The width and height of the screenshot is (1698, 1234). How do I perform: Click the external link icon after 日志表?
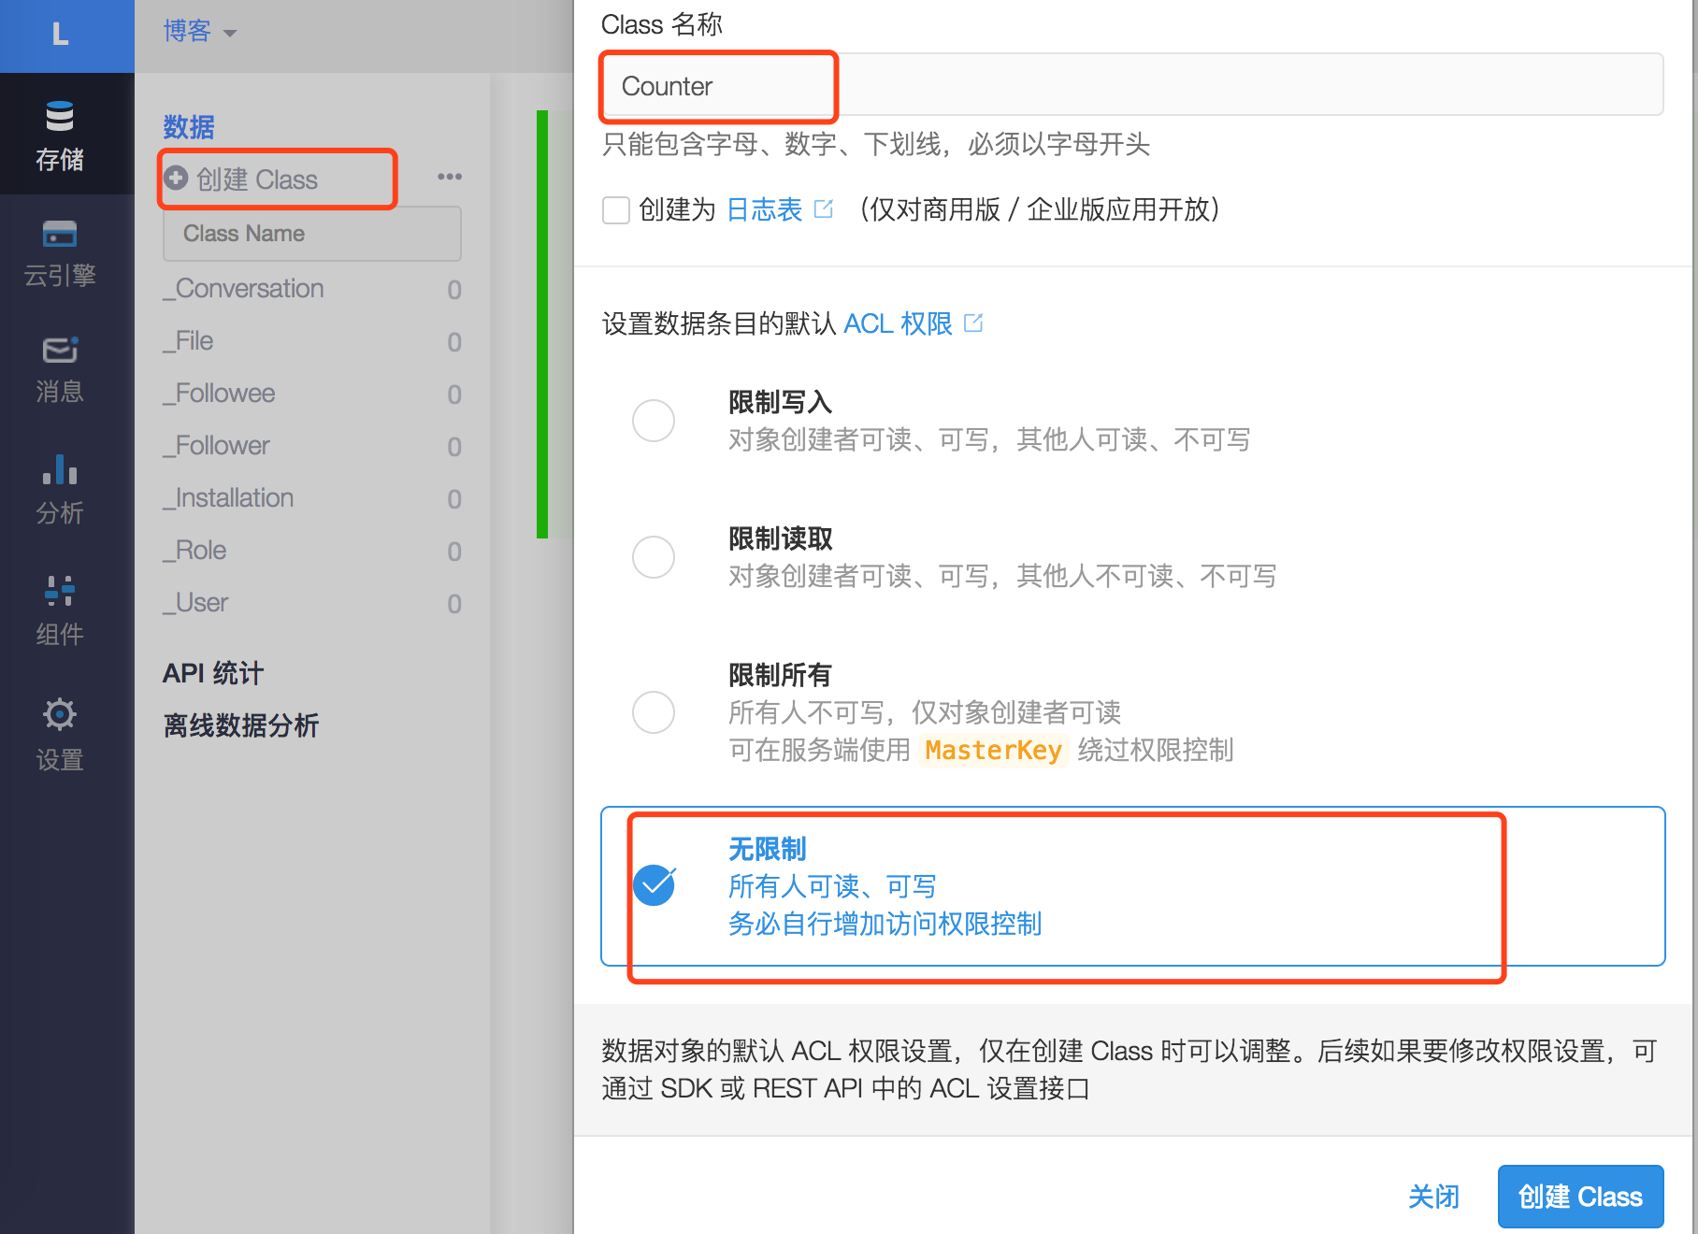point(824,208)
